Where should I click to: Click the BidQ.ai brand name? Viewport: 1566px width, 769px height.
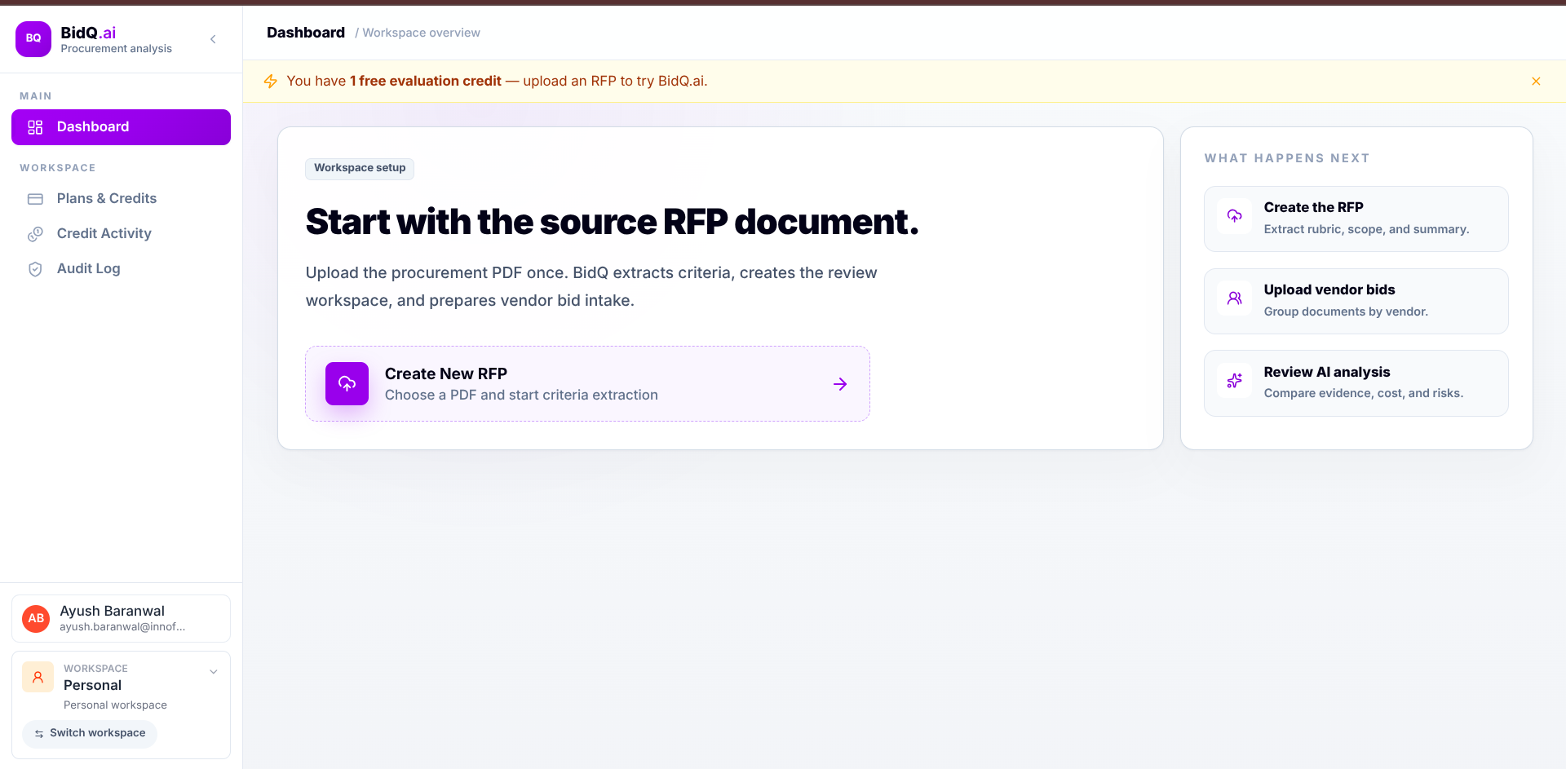point(88,33)
